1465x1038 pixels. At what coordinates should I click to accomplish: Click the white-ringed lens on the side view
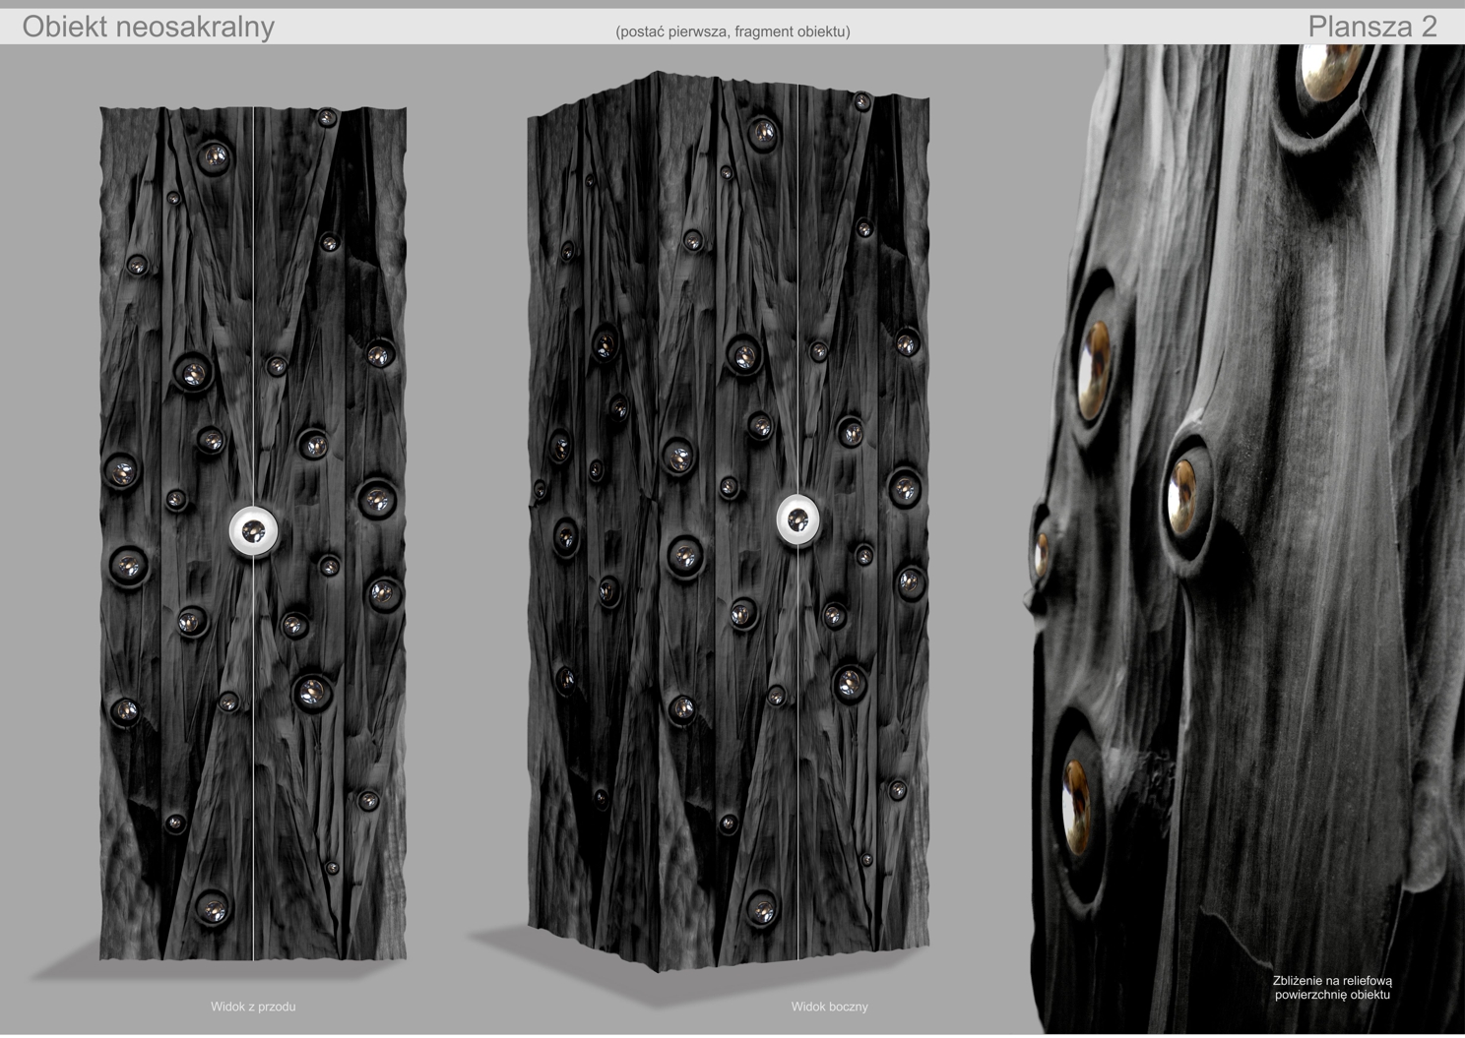(x=797, y=519)
